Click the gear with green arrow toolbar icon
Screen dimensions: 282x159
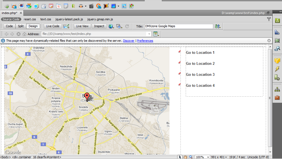[7, 6]
